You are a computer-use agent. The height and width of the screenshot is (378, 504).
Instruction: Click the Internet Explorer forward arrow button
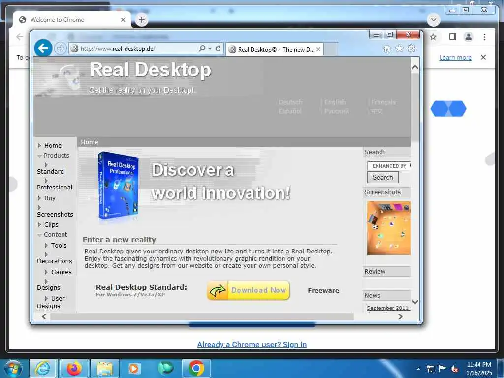[x=60, y=48]
